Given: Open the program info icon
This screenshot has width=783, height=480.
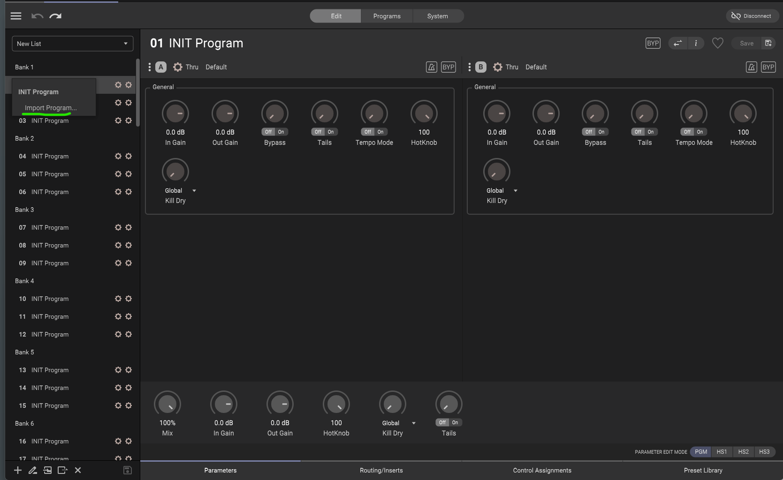Looking at the screenshot, I should tap(696, 43).
